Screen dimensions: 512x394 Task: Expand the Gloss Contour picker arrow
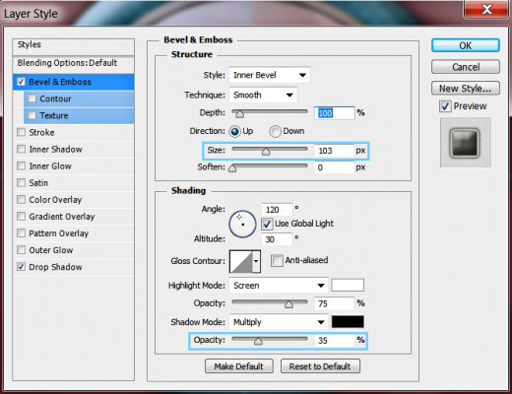pos(256,261)
